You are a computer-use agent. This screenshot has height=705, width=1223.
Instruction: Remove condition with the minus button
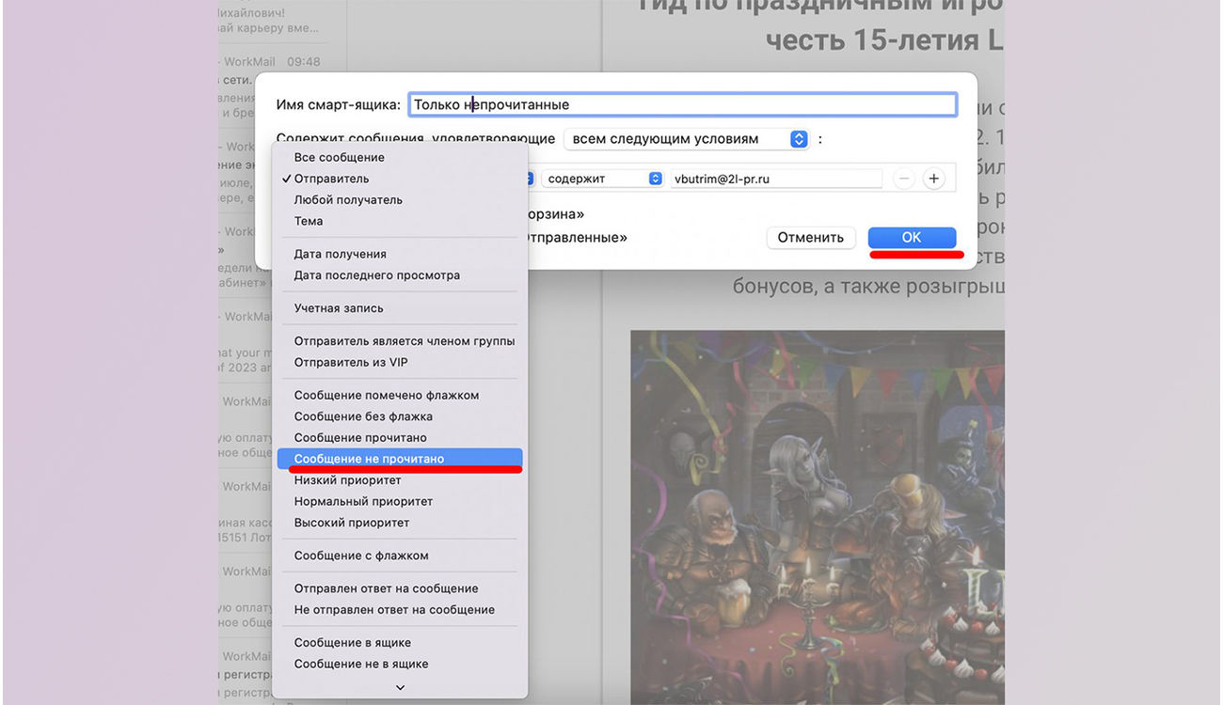pos(904,179)
